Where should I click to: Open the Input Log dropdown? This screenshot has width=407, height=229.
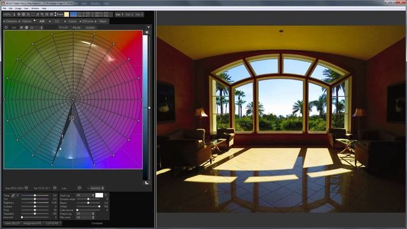tap(85, 195)
